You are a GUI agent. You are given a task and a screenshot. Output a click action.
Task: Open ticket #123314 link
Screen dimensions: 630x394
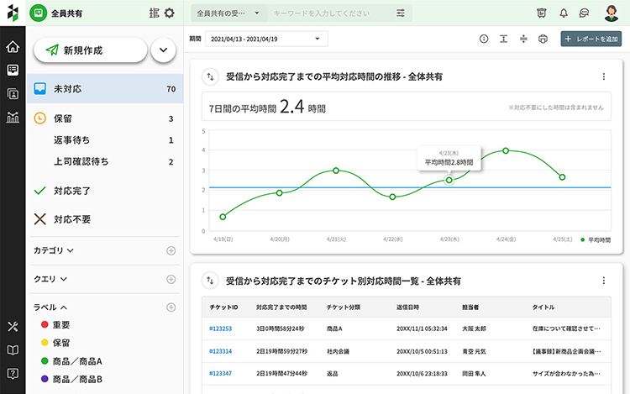[221, 351]
